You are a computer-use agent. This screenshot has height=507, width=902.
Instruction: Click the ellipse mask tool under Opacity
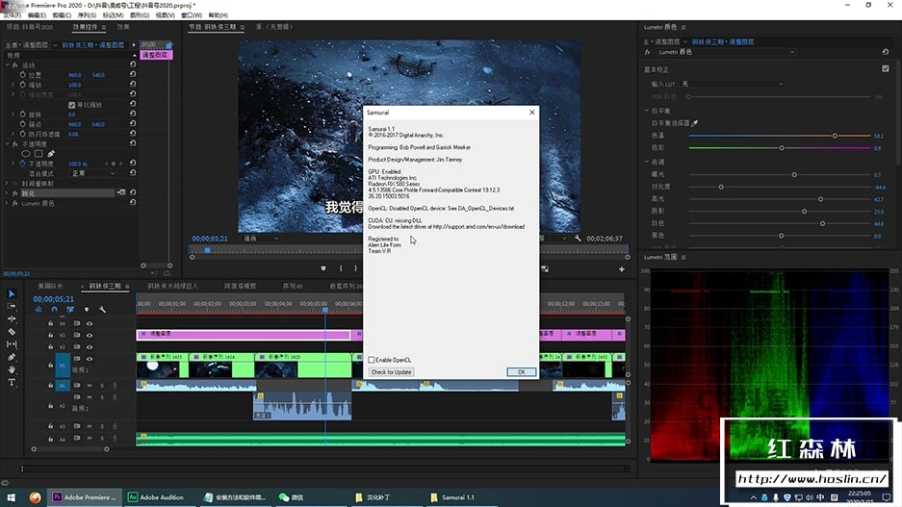coord(26,154)
